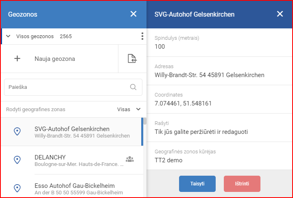Click the magnifier icon in Paieška field
The height and width of the screenshot is (198, 293).
(x=133, y=87)
